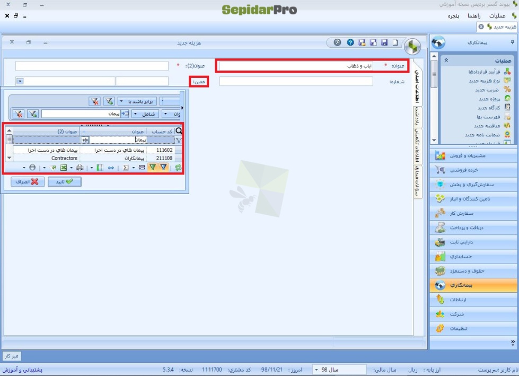Open ضمانت نامه جدید in operations list
The width and height of the screenshot is (519, 376).
coord(482,135)
